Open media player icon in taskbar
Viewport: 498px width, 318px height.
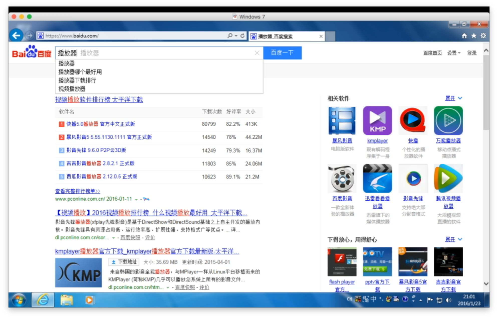point(89,300)
